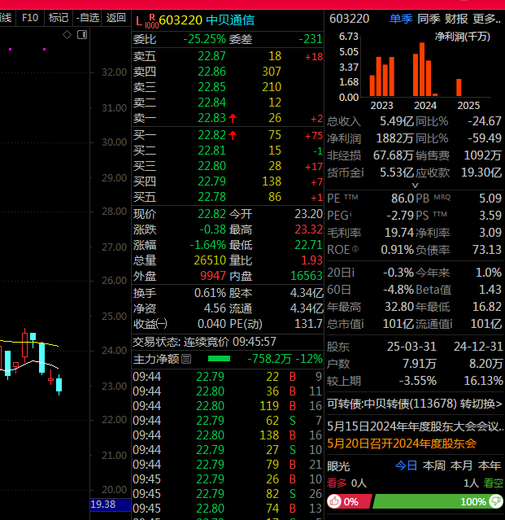Click the info mark next to ROE
The image size is (505, 520).
point(355,249)
